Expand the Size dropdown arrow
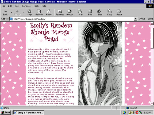154x115 pixels. pos(102,11)
